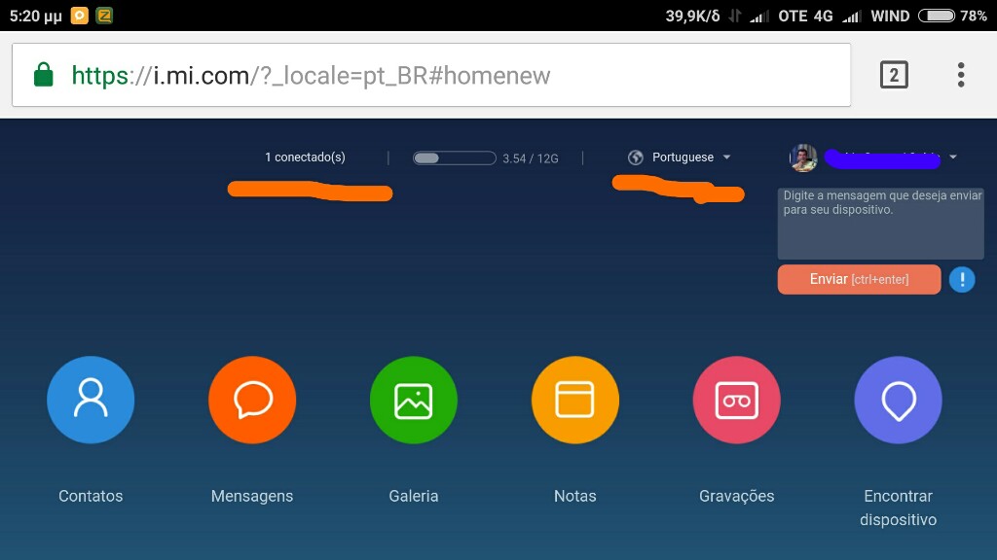Click the globe language icon
The image size is (997, 560).
pos(635,157)
